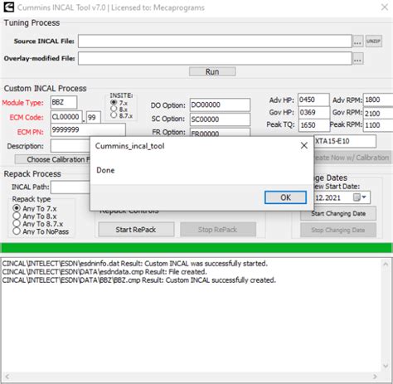Edit the Peak TQ field 1650
This screenshot has width=393, height=384.
point(314,125)
